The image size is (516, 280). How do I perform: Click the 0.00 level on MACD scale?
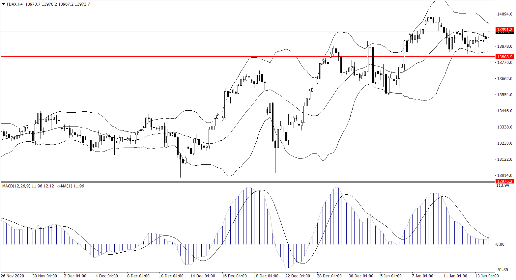point(500,244)
